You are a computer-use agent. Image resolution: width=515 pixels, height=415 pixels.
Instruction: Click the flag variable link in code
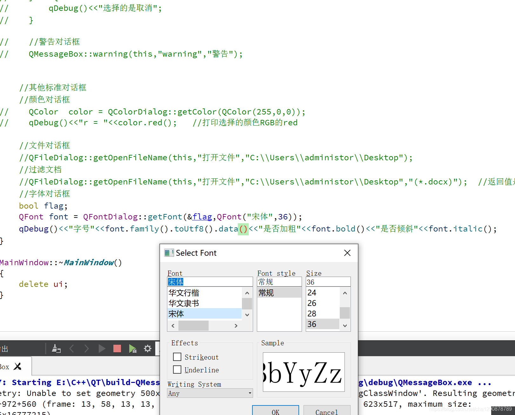coord(202,217)
